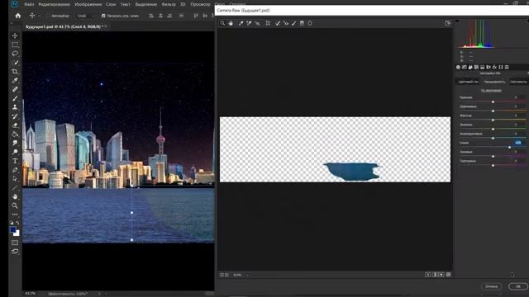
Task: Cancel Camera Raw with Отмена button
Action: [x=491, y=286]
